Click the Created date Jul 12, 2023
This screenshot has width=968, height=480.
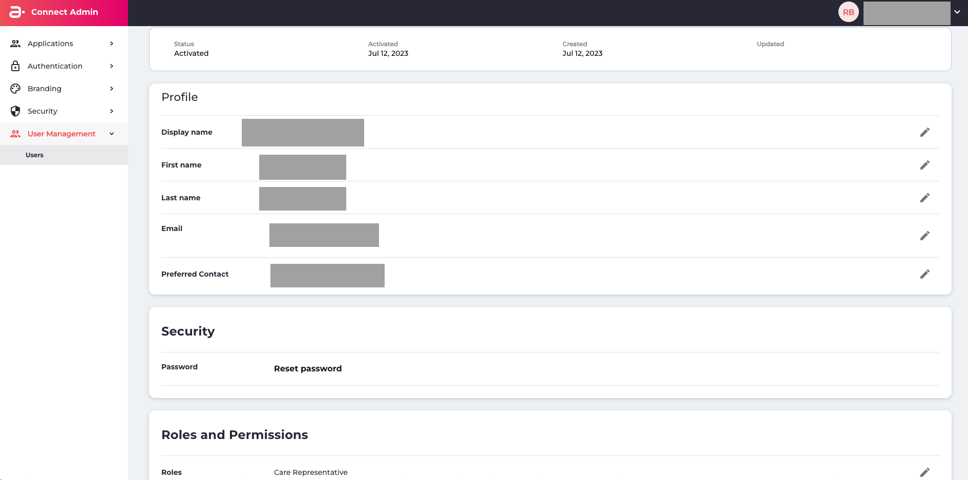(x=582, y=53)
